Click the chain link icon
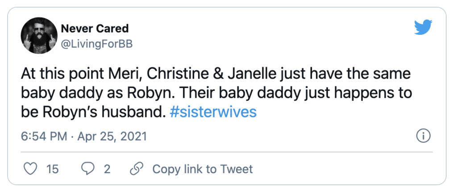This screenshot has height=192, width=457. 135,169
